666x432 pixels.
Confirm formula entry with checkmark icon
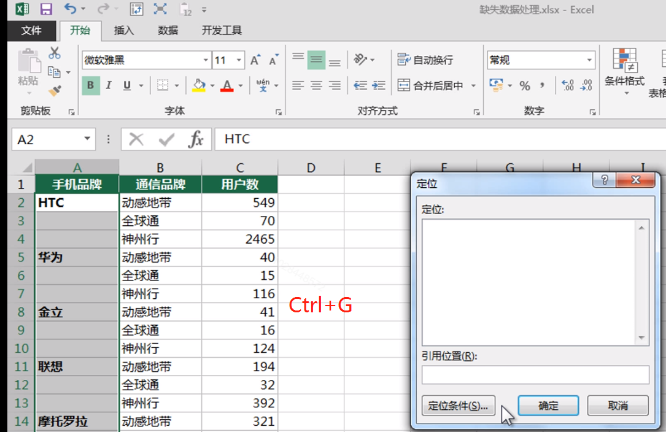(166, 139)
